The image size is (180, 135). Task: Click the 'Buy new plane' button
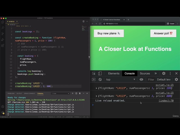(109, 33)
